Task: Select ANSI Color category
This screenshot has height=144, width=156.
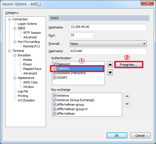Action: point(30,82)
